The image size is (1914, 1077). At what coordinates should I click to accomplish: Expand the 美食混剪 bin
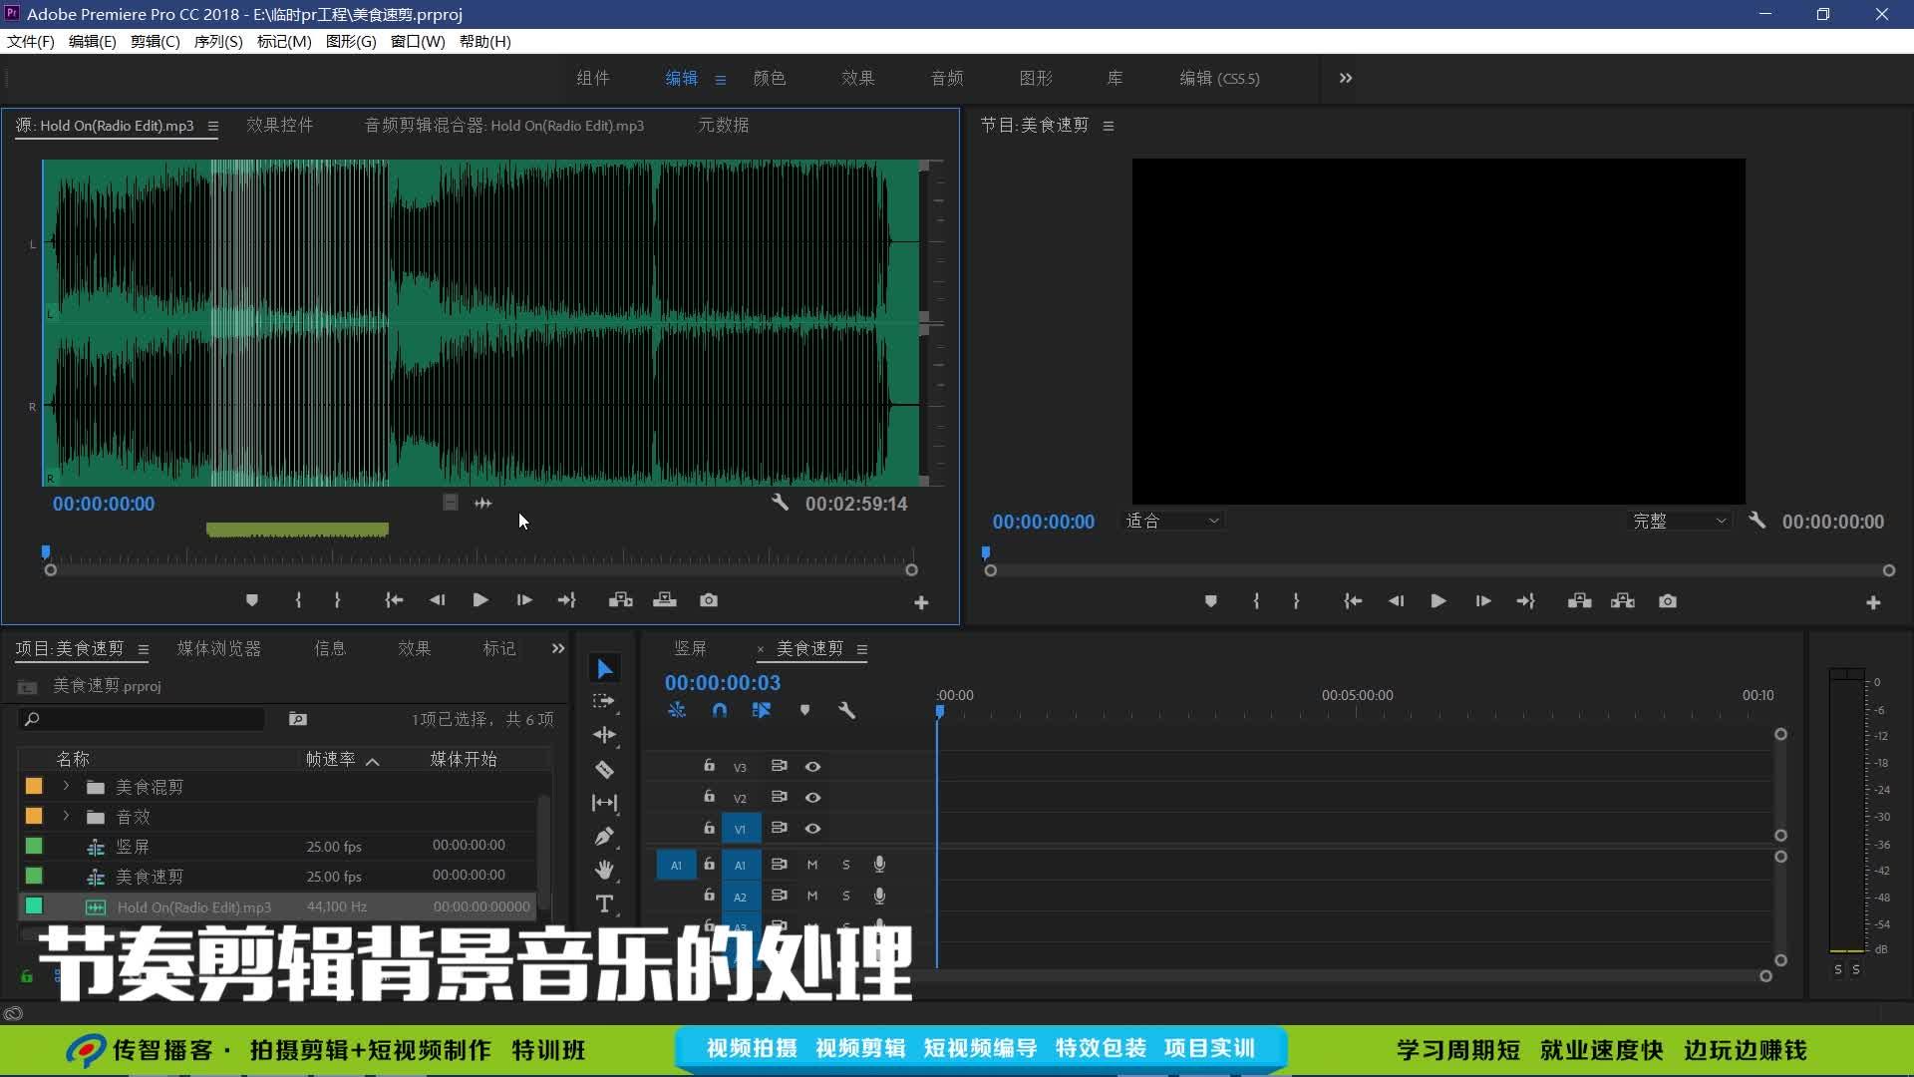67,787
